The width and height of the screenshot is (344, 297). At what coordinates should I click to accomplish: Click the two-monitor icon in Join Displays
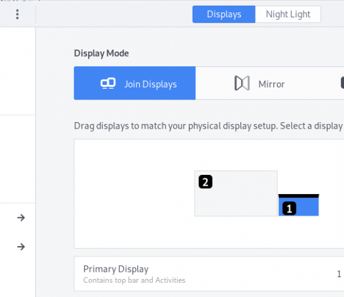point(108,84)
